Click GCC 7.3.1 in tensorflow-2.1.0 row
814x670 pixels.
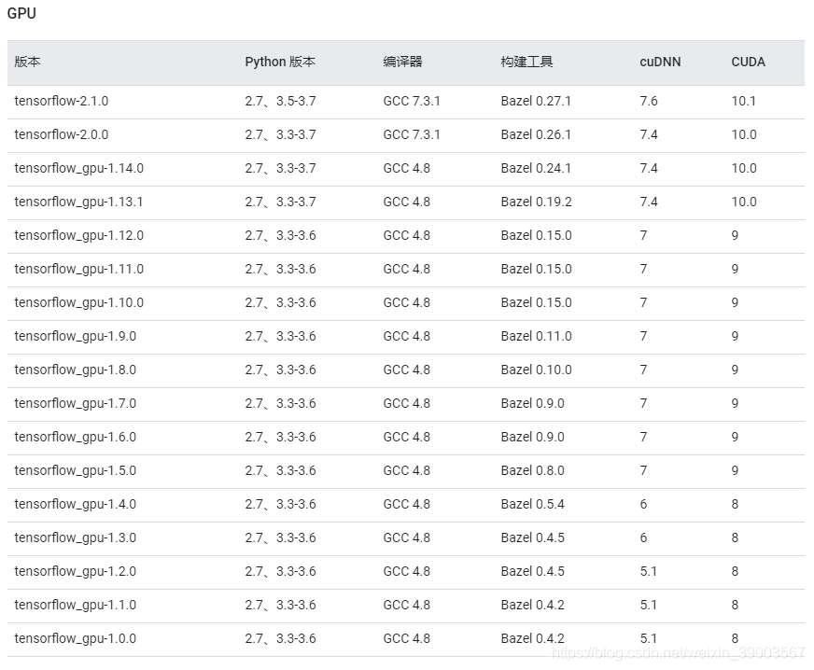[412, 101]
